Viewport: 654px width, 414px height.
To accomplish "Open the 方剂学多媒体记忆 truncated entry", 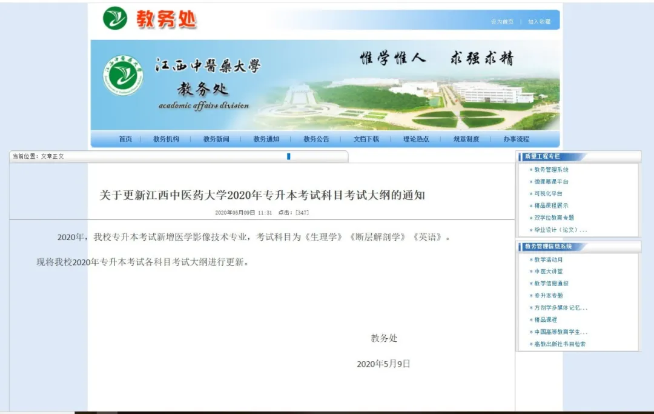I will tap(558, 308).
